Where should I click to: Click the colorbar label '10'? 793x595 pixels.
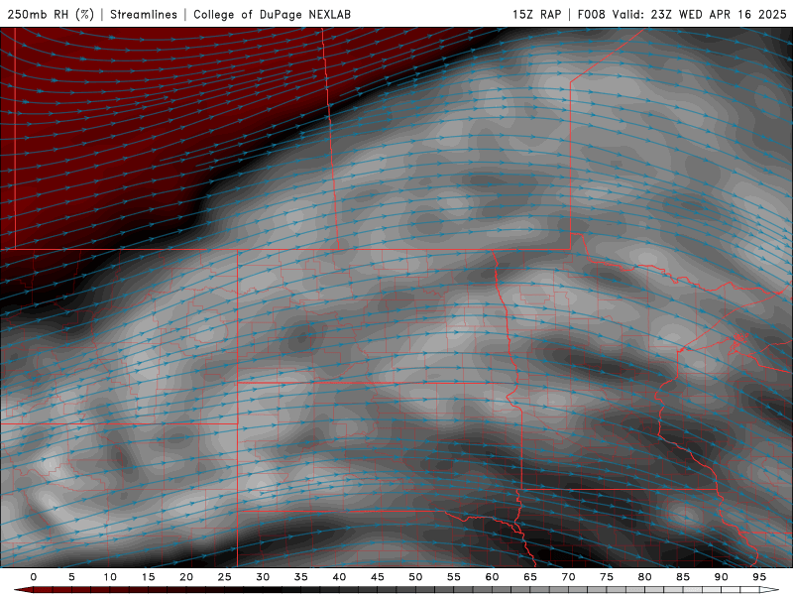[110, 577]
